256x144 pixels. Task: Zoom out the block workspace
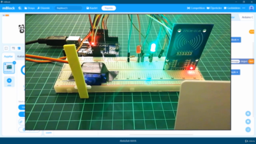tap(248, 122)
